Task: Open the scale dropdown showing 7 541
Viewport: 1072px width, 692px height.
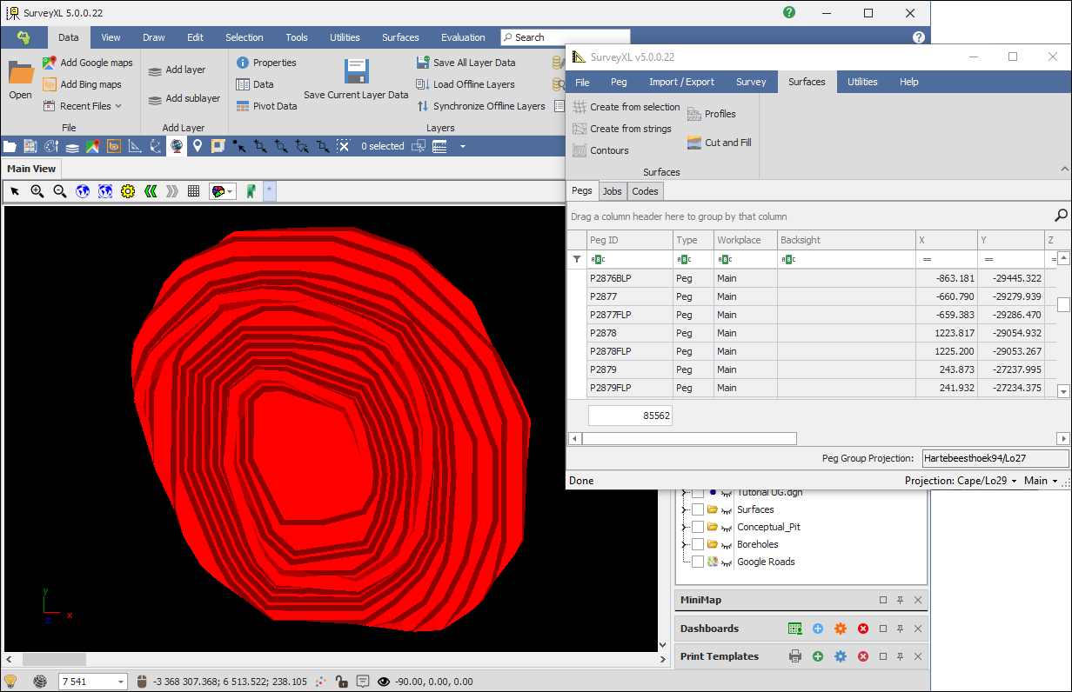Action: [x=120, y=682]
